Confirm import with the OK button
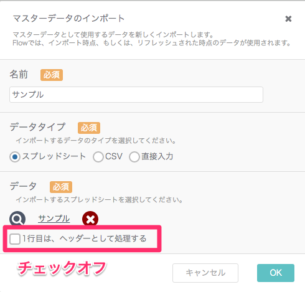The image size is (305, 292). 276,273
